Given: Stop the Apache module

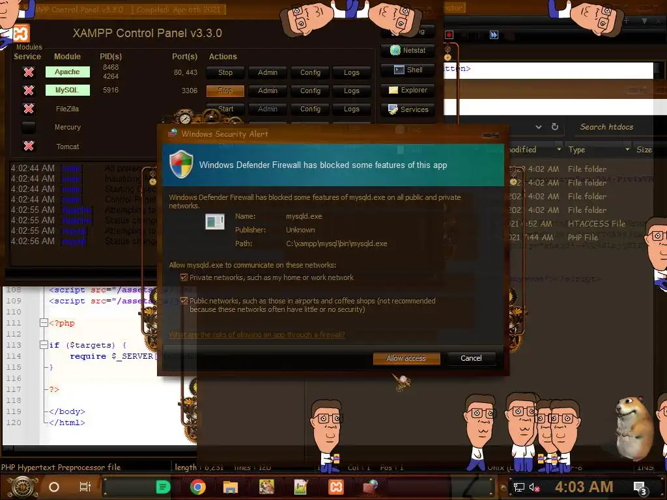Looking at the screenshot, I should pyautogui.click(x=225, y=72).
